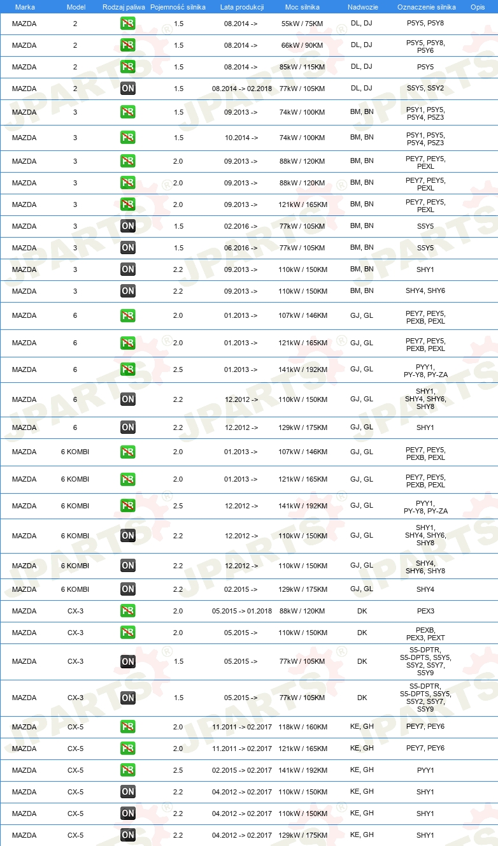Click the ON icon for 6 KOMBI from 02.2015
498x846 pixels.
tap(128, 589)
